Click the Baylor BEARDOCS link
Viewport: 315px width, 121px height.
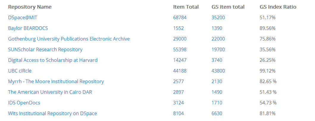pos(28,28)
